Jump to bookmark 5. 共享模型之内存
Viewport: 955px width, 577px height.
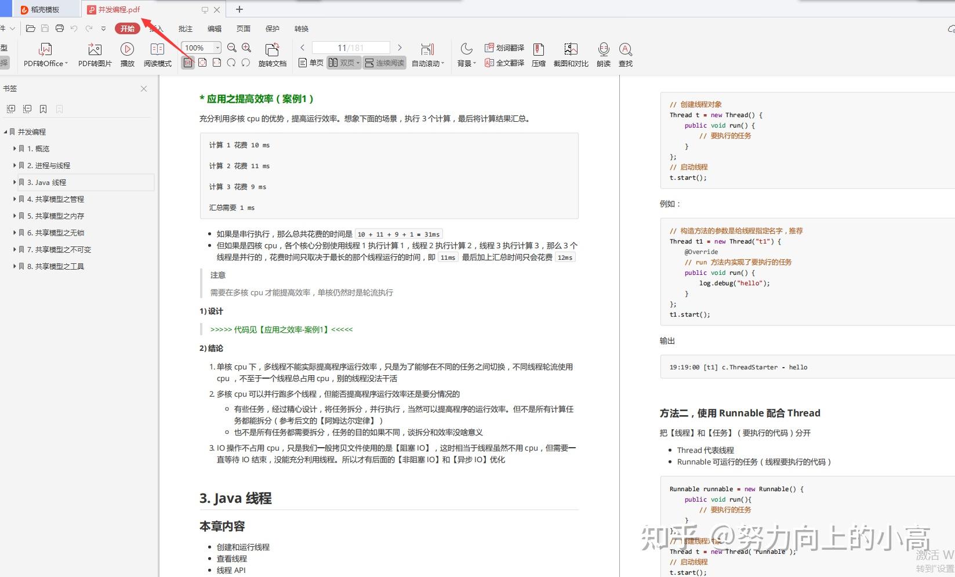56,216
